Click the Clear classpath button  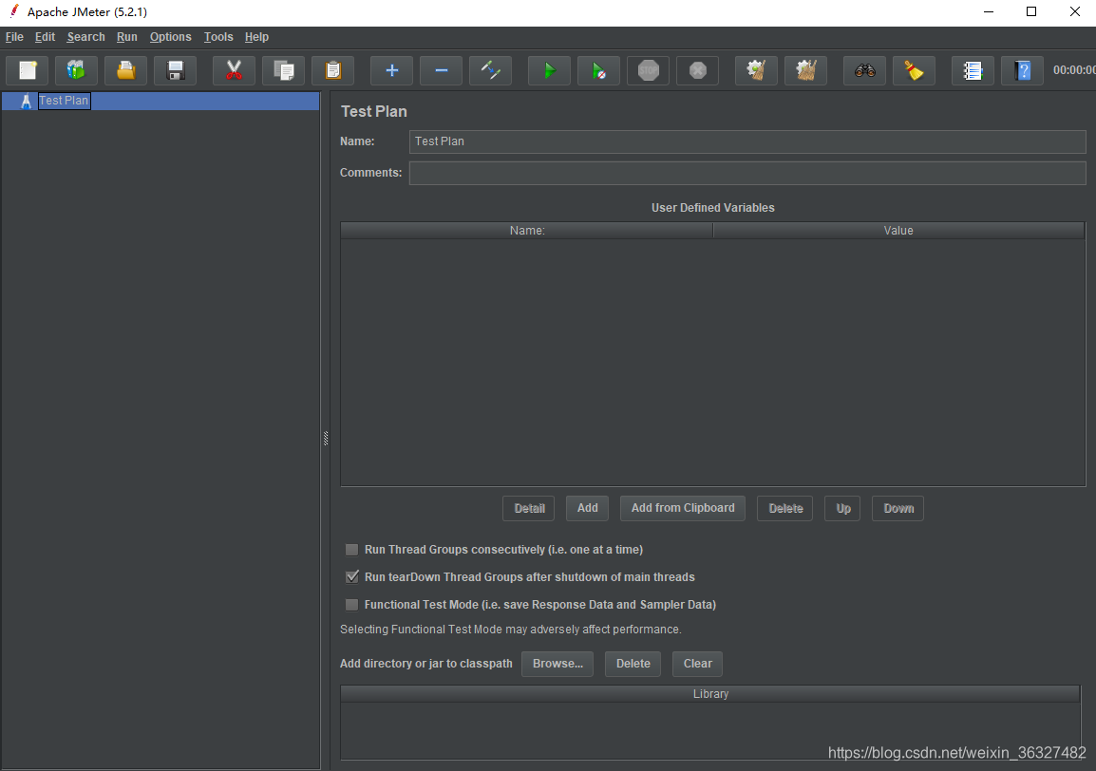pos(697,664)
